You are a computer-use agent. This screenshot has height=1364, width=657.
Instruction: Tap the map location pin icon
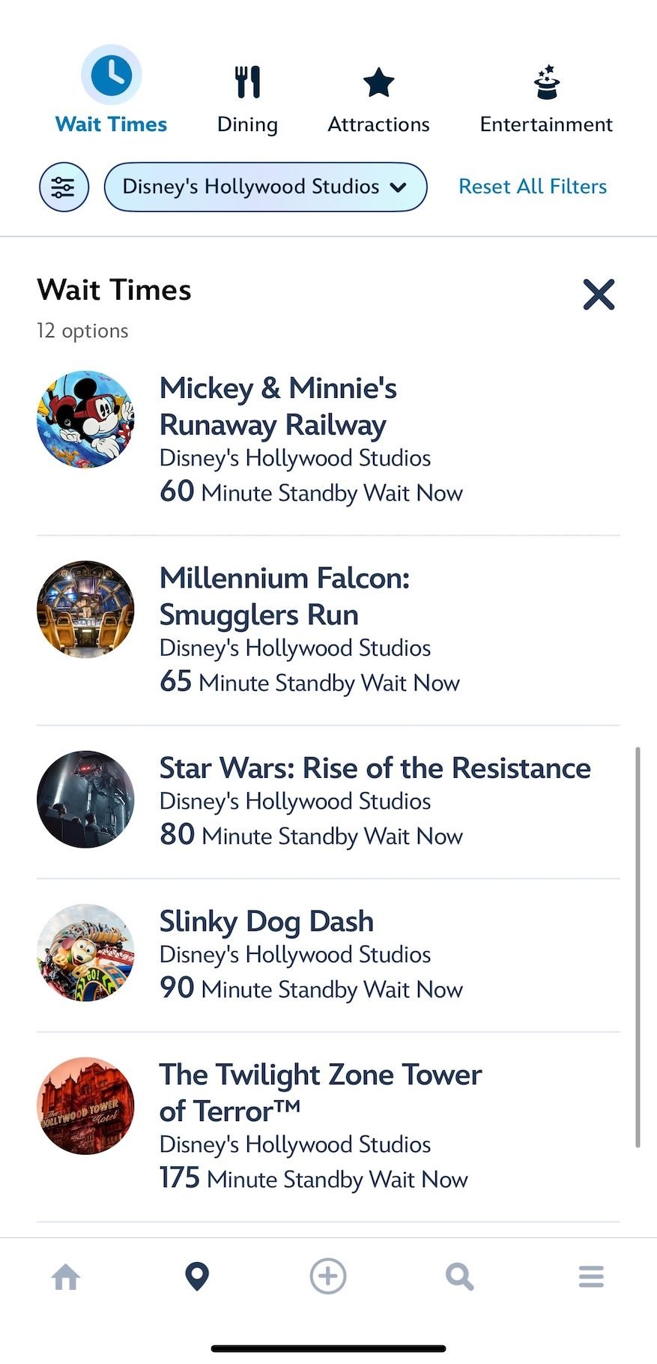point(197,1276)
